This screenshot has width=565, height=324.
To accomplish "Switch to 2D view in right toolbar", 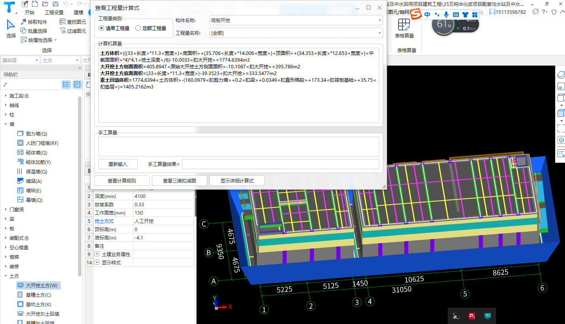I will [561, 87].
